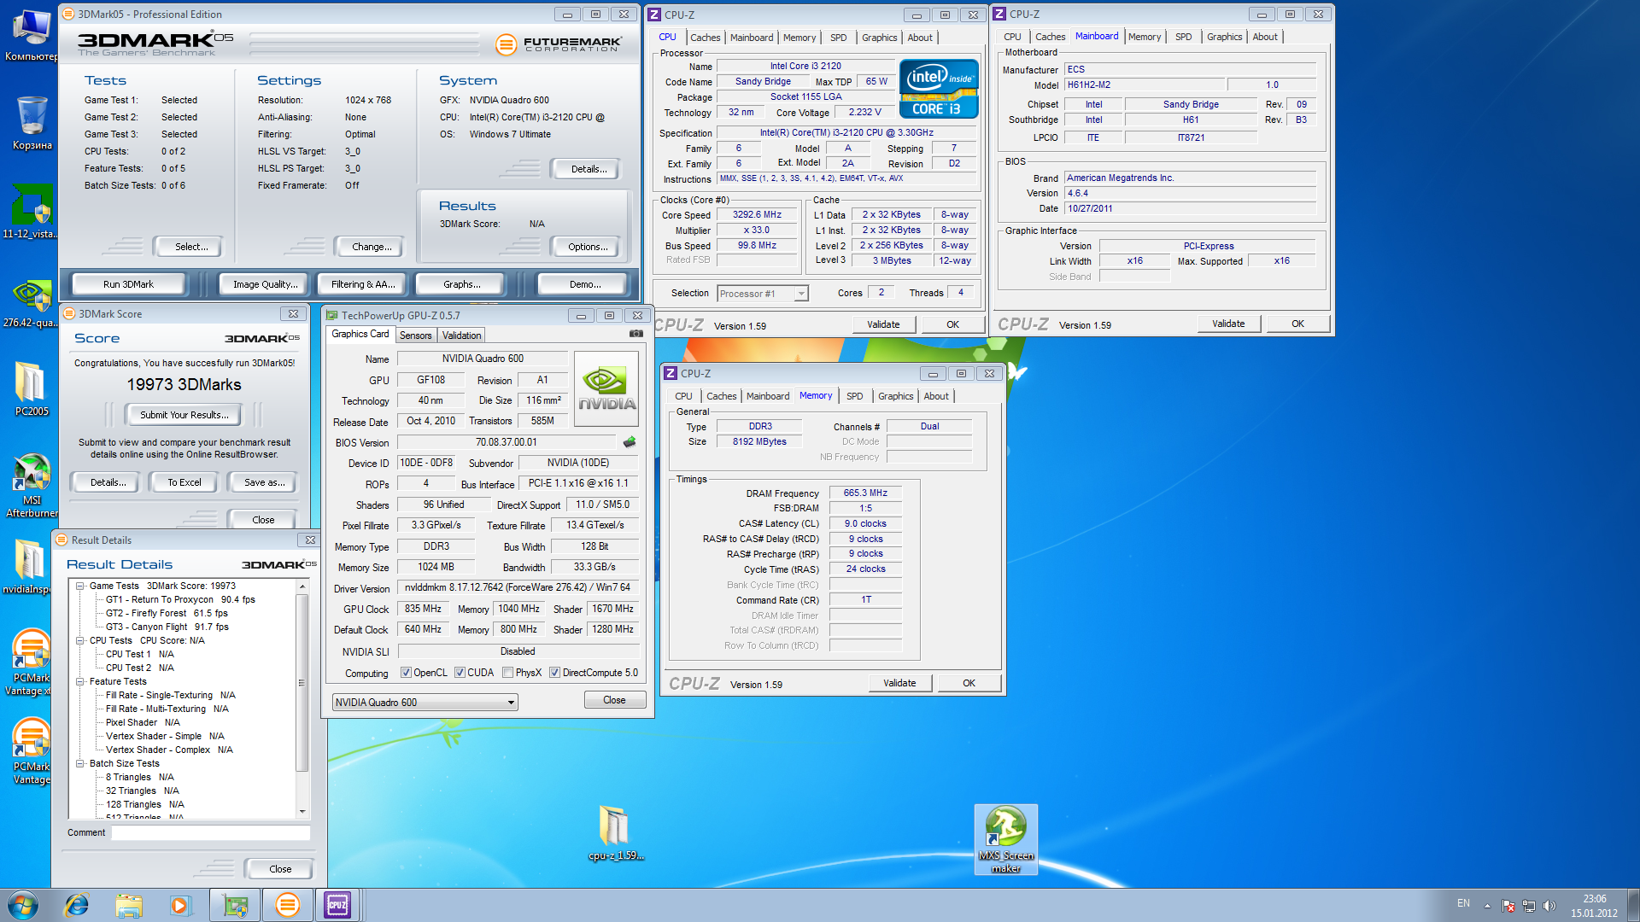This screenshot has width=1640, height=922.
Task: Click GPU-Z screenshot camera icon
Action: (x=636, y=334)
